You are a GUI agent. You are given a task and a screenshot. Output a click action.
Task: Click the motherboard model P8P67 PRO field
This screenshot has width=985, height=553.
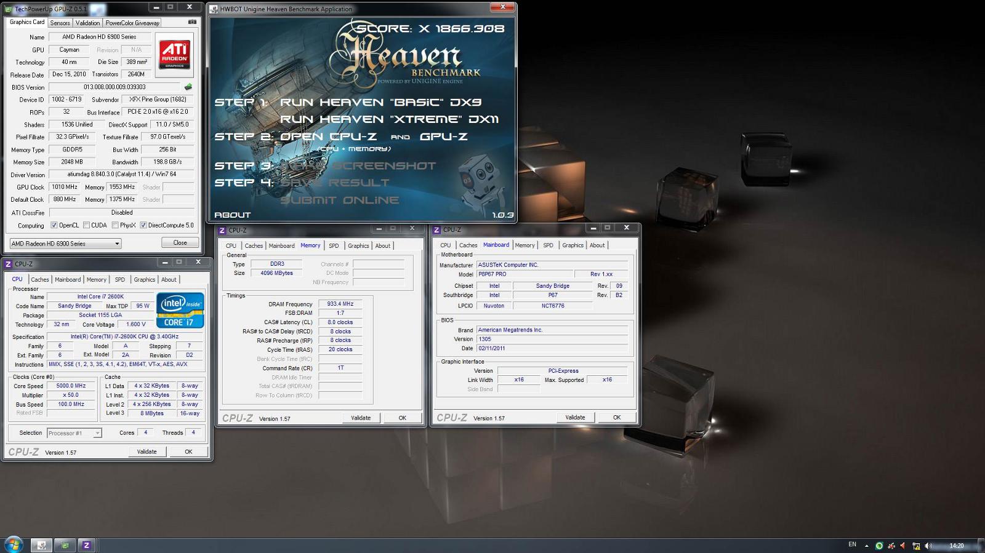point(524,274)
